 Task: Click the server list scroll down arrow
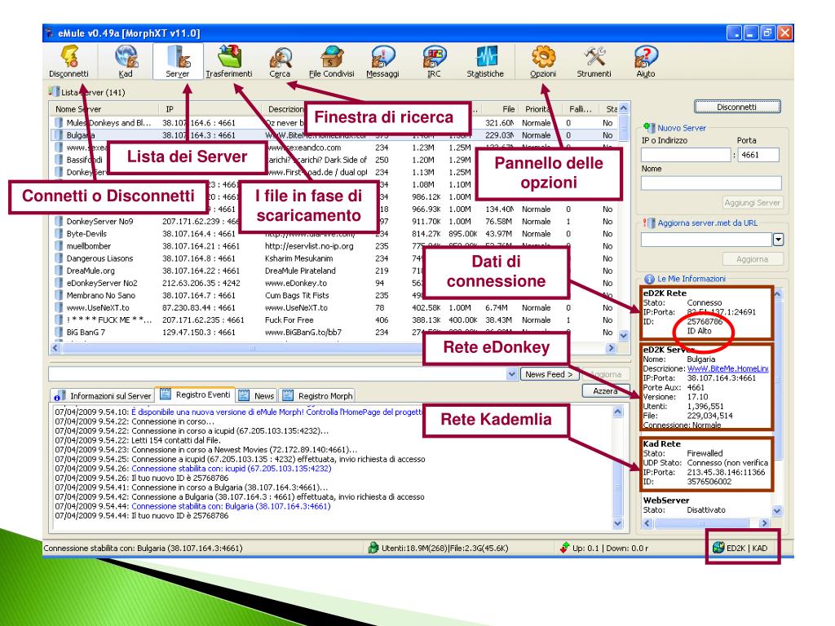(x=624, y=336)
